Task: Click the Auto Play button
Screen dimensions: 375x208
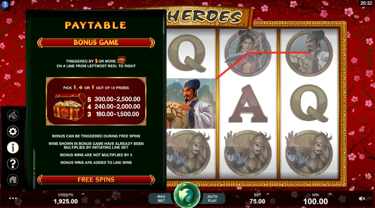Action: point(212,199)
